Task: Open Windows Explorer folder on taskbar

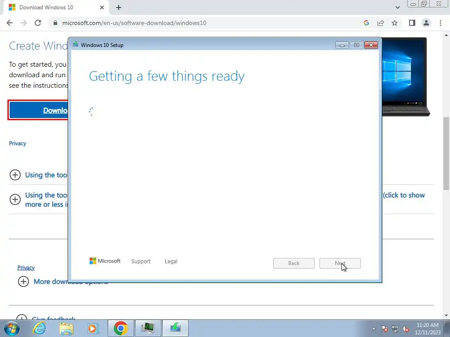Action: tap(66, 328)
